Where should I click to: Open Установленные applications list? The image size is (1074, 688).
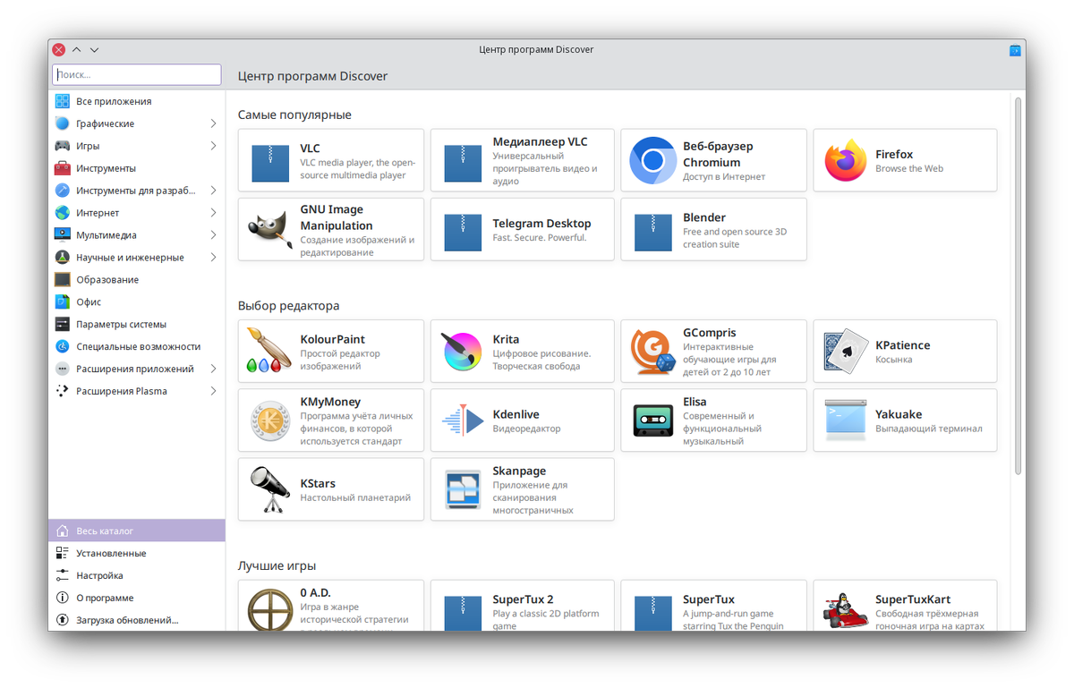click(x=137, y=553)
